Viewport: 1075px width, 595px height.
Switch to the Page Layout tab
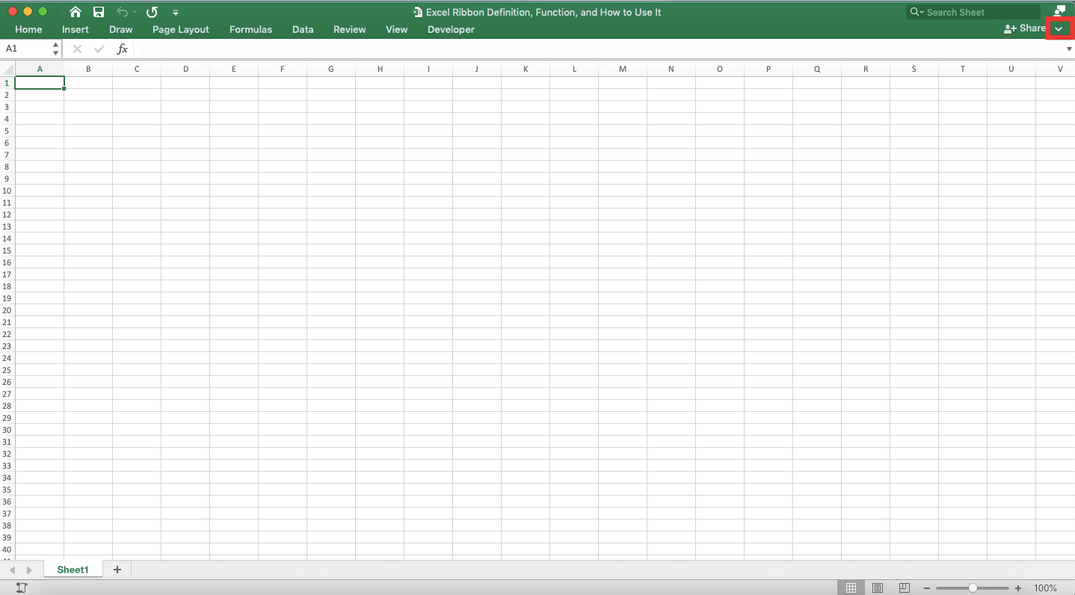pos(181,29)
